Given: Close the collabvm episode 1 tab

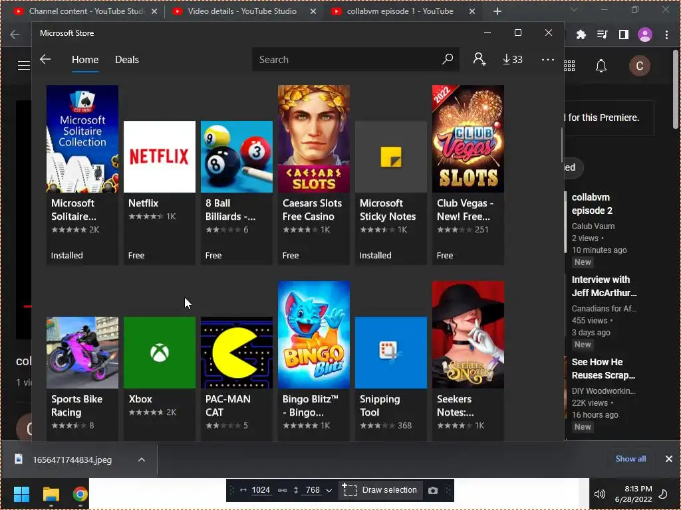Looking at the screenshot, I should click(472, 12).
